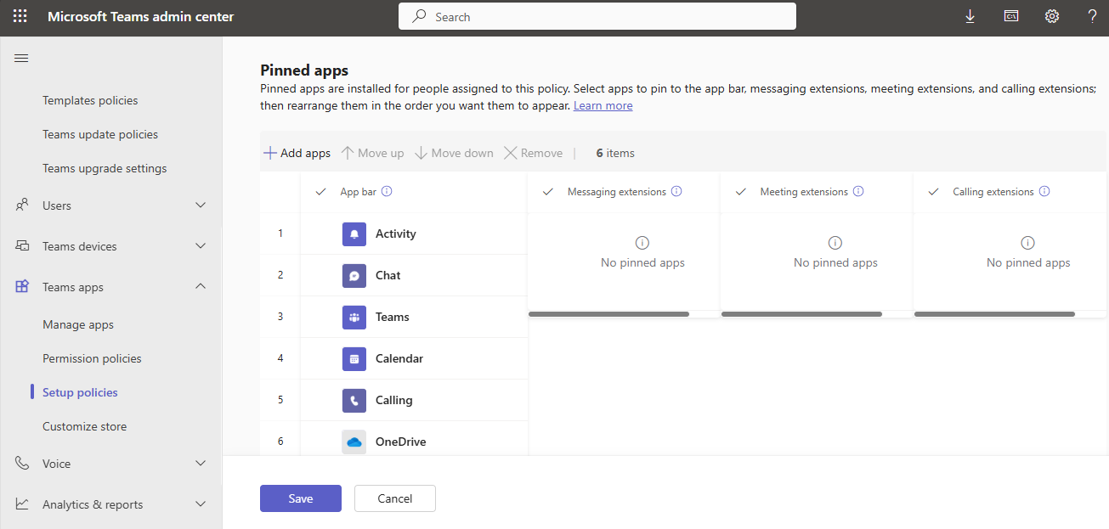
Task: Collapse the Teams apps chevron
Action: [201, 287]
